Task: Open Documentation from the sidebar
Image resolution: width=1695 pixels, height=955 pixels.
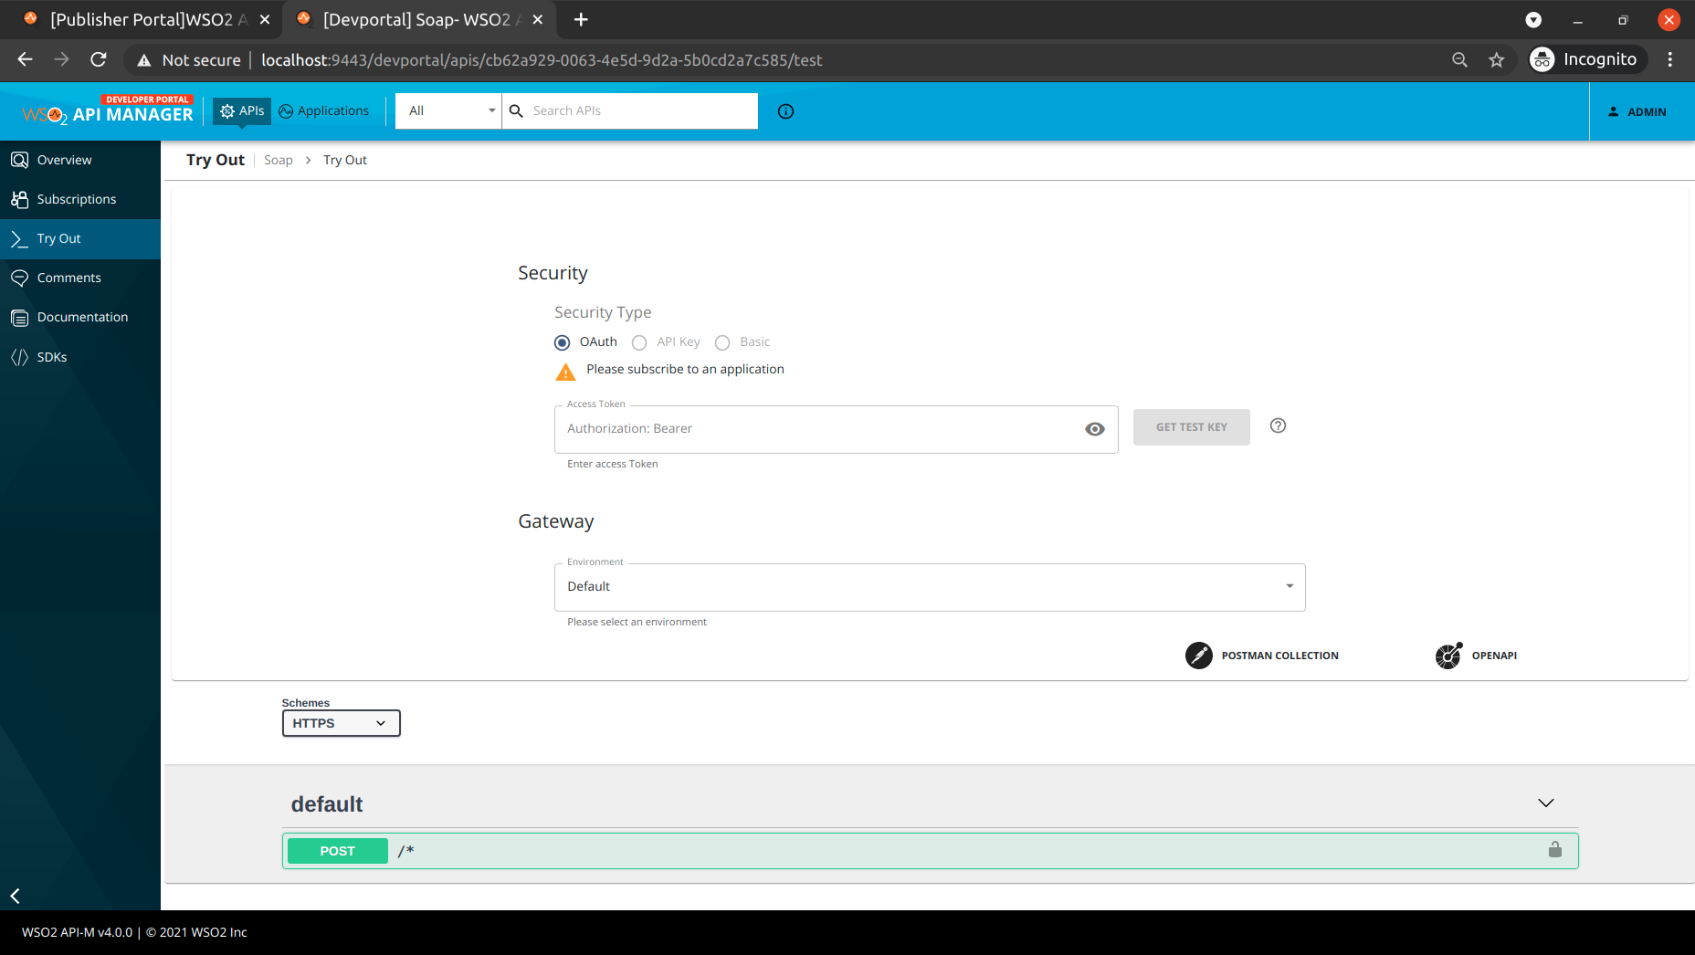Action: [82, 317]
